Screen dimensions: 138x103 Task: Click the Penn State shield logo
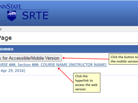(12, 16)
